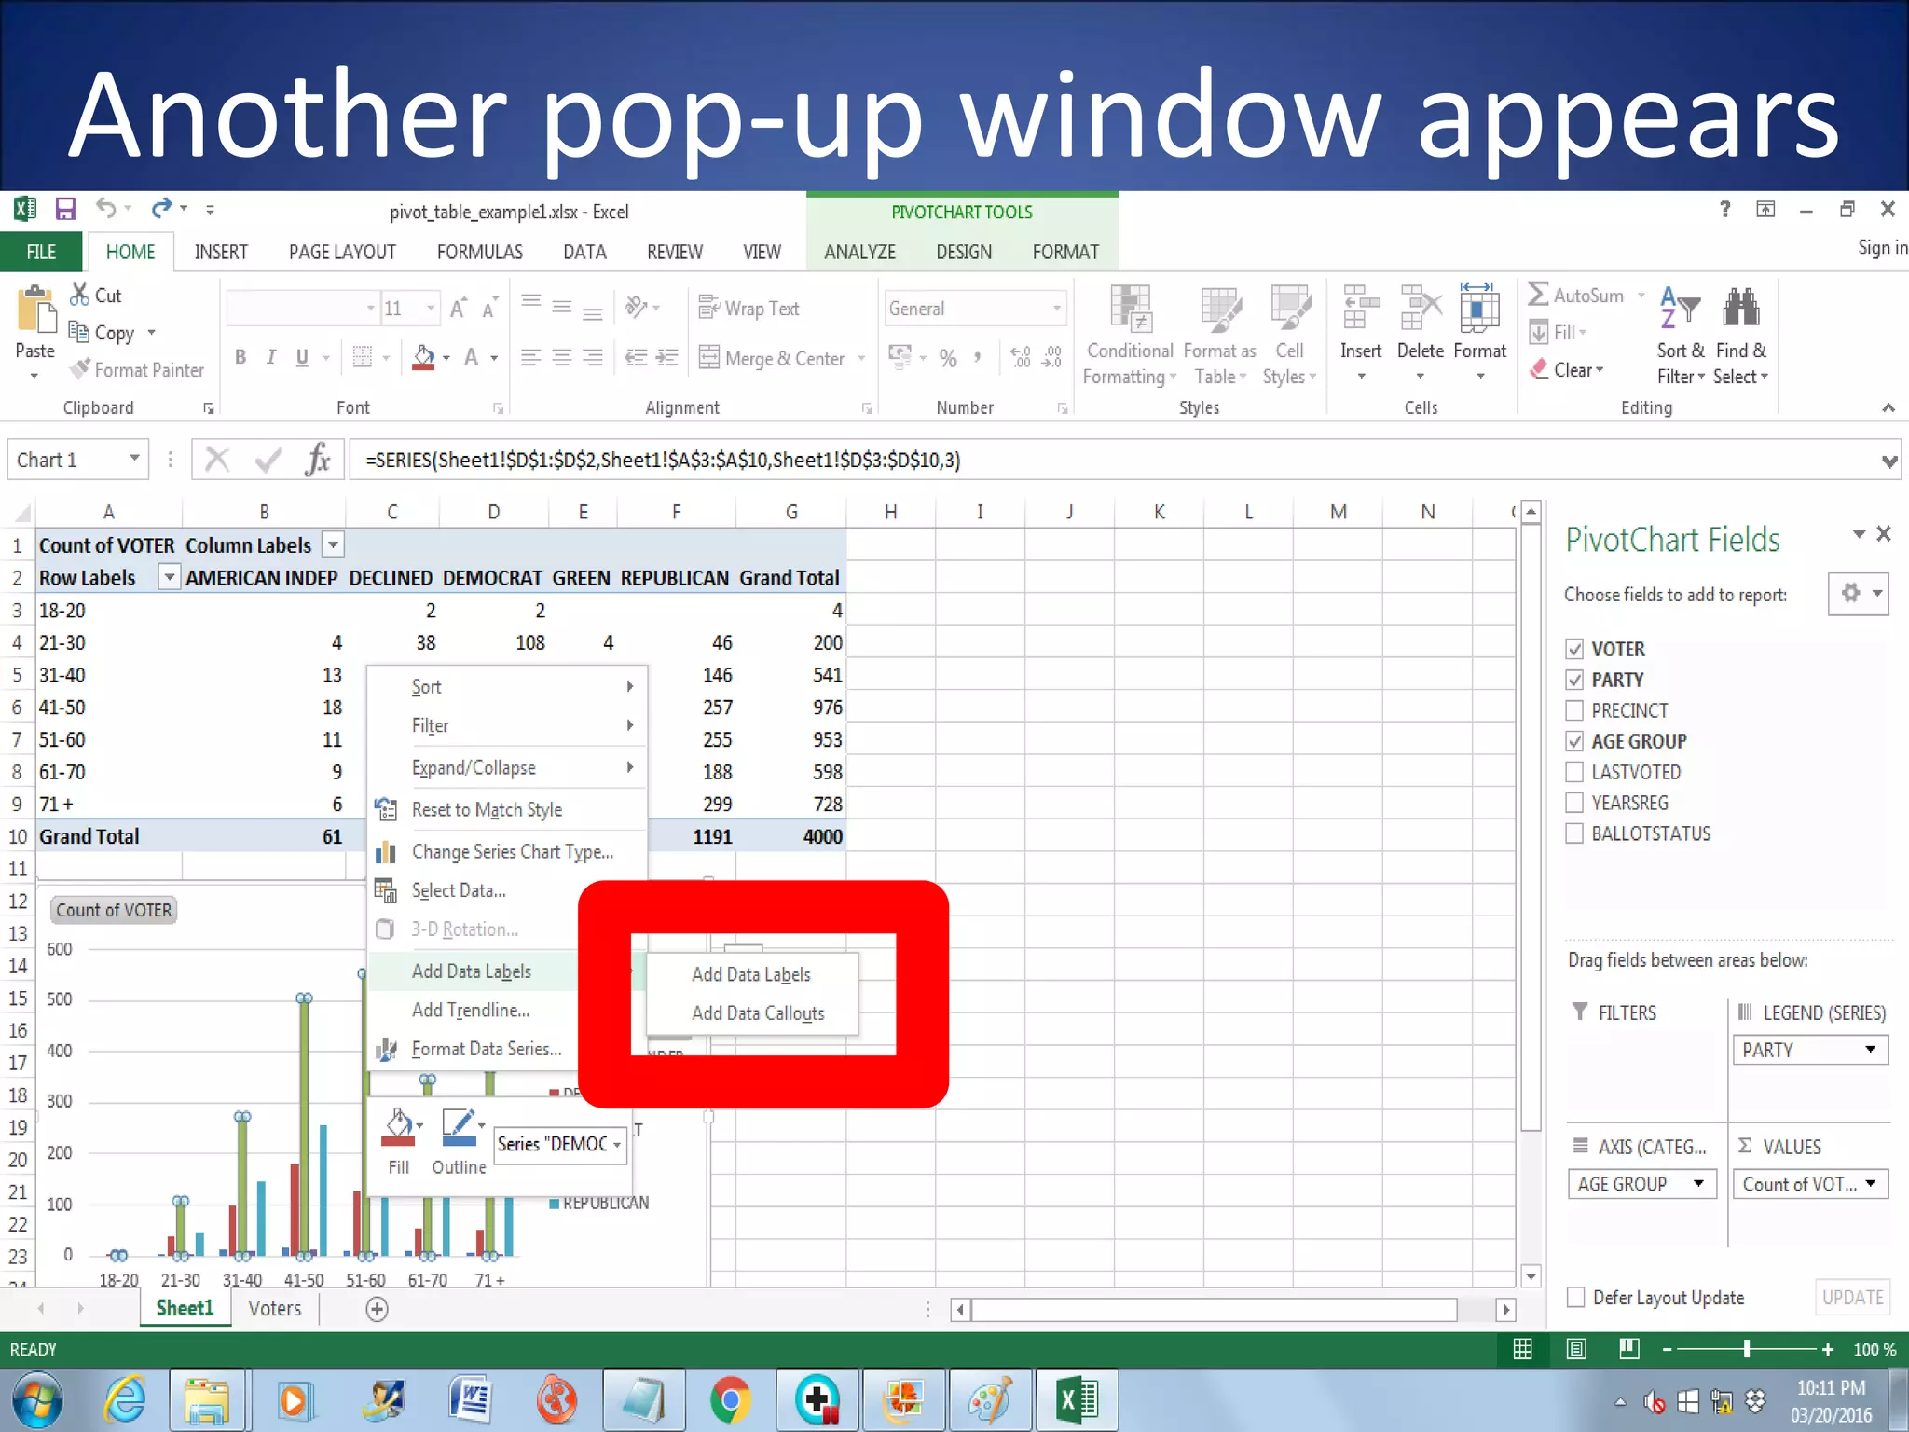1909x1432 pixels.
Task: Open the Row Labels filter dropdown
Action: pyautogui.click(x=169, y=577)
